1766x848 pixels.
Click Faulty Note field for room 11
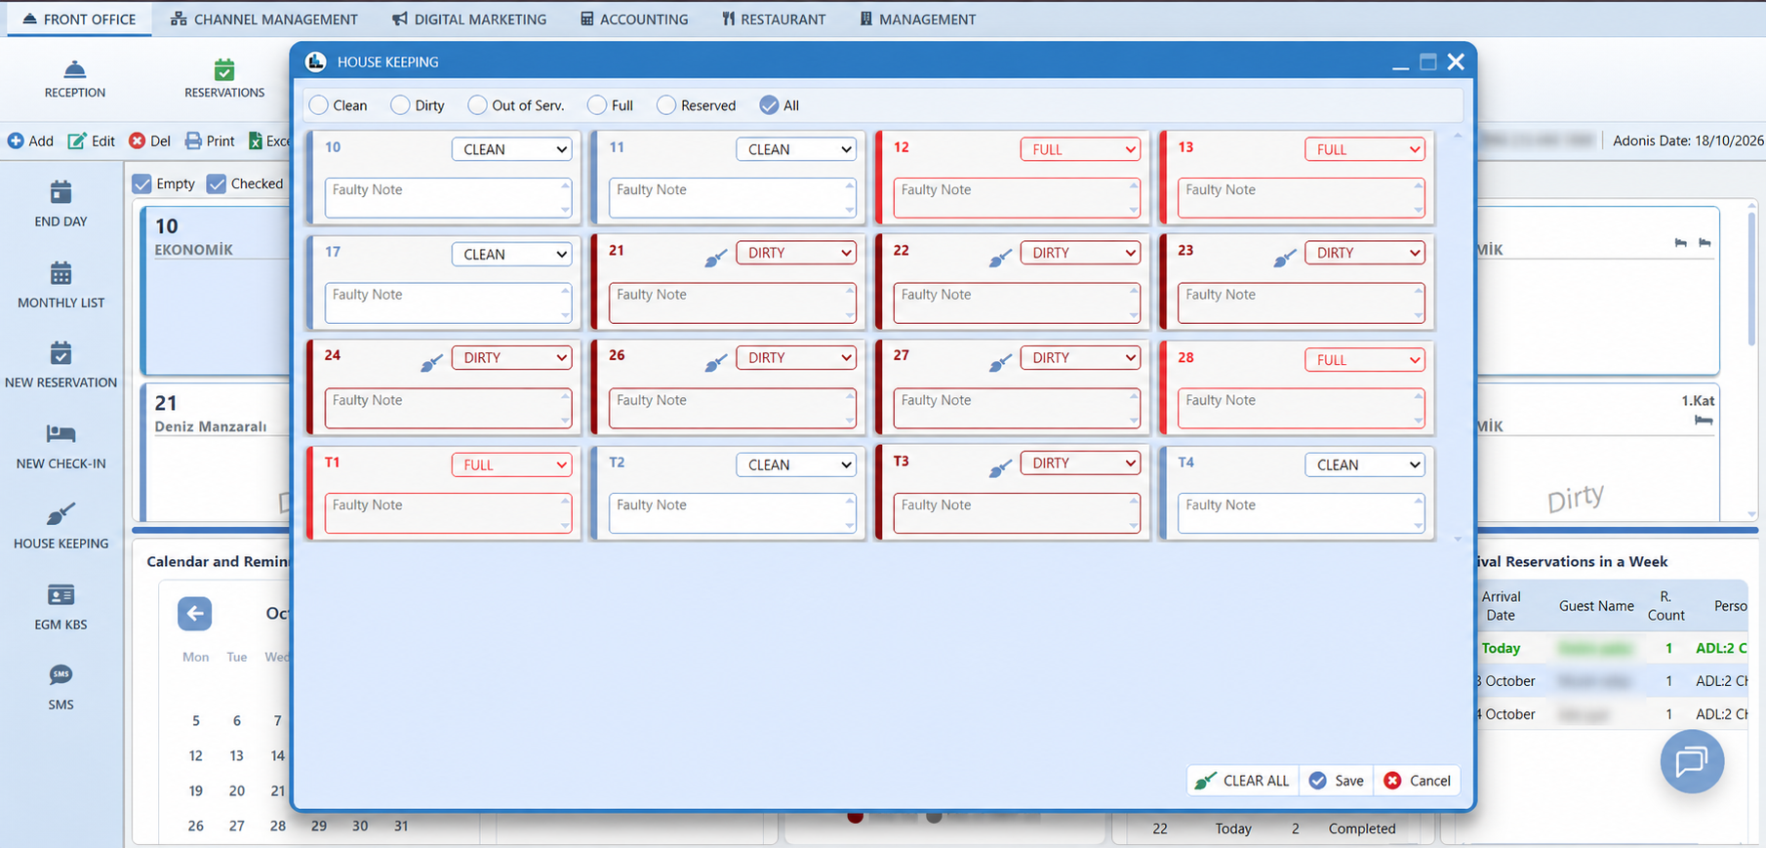pyautogui.click(x=732, y=198)
